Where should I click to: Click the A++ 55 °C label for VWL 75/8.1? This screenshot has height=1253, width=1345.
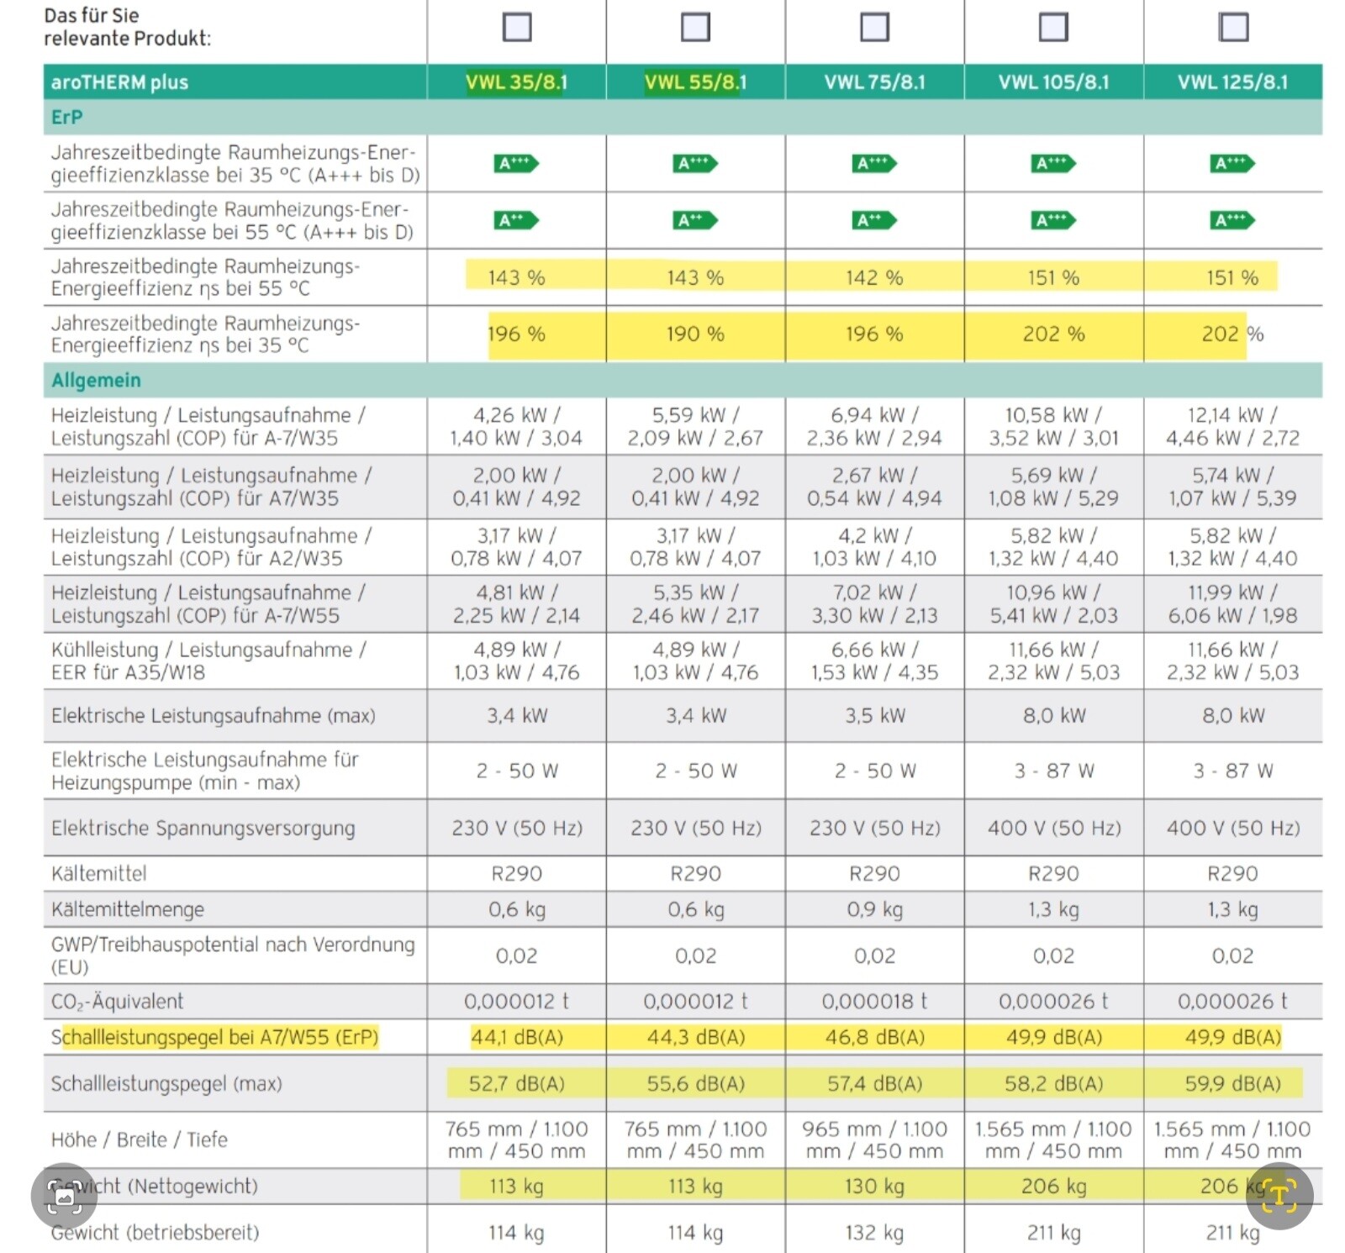click(873, 220)
